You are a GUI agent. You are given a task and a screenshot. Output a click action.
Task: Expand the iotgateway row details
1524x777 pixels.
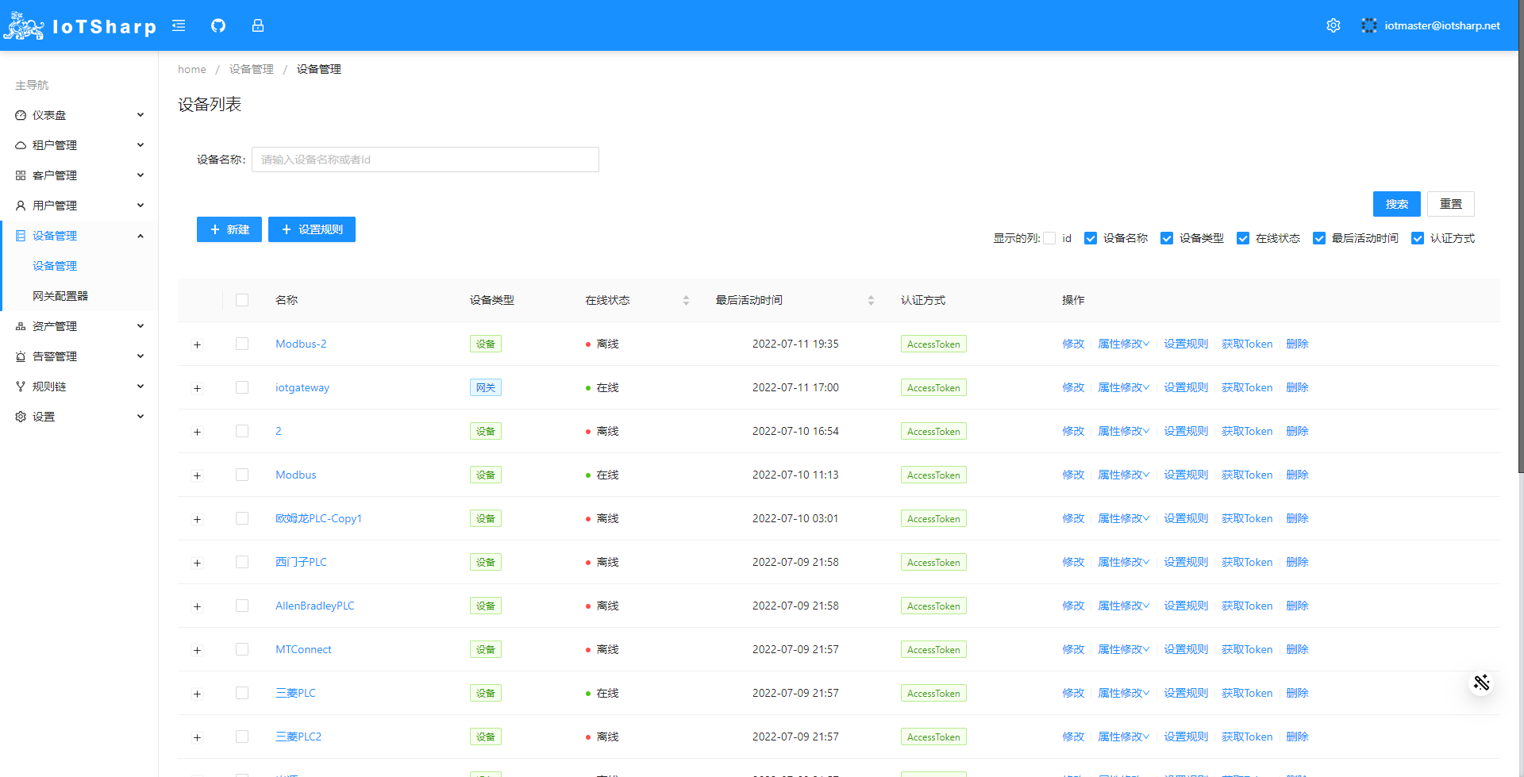click(x=198, y=388)
